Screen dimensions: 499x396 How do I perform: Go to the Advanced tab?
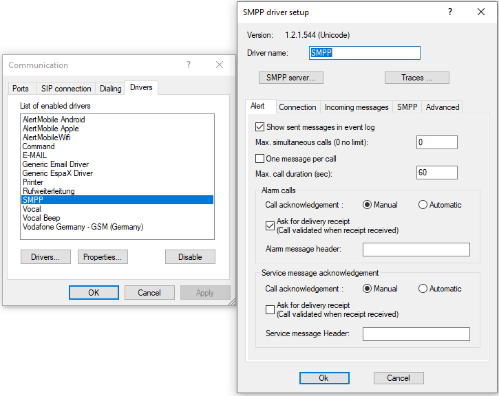pos(442,107)
